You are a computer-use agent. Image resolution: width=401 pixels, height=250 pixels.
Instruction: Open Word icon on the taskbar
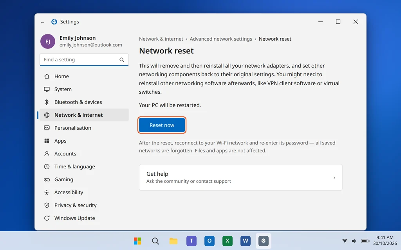pos(245,241)
